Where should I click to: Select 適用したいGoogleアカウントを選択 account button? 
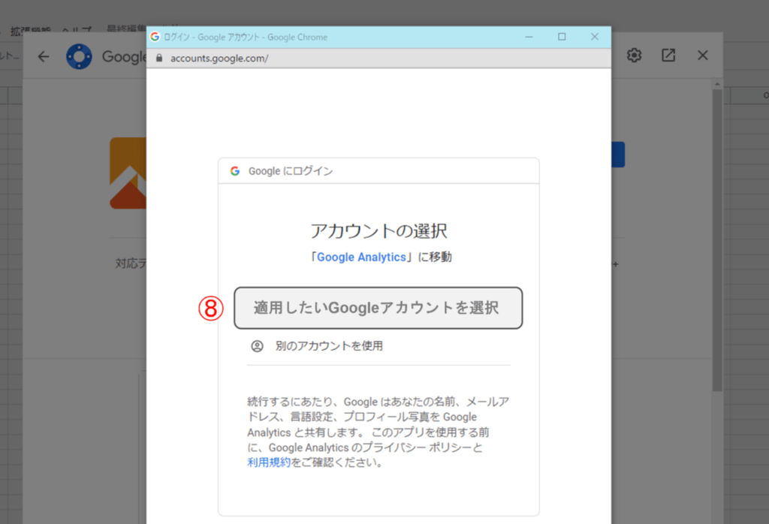pyautogui.click(x=378, y=308)
